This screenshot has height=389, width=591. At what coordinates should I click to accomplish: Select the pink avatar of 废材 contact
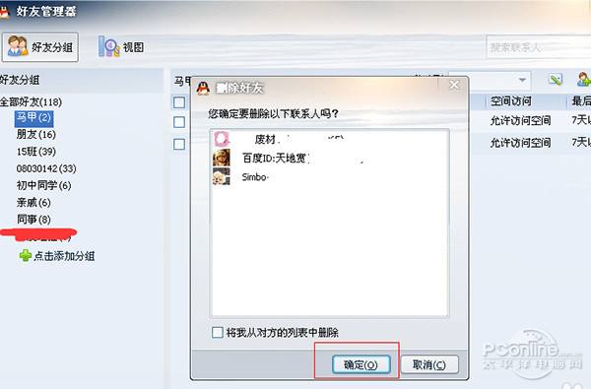tap(222, 139)
